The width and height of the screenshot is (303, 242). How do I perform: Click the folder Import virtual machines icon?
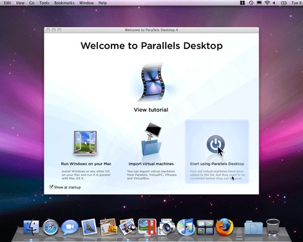click(151, 139)
